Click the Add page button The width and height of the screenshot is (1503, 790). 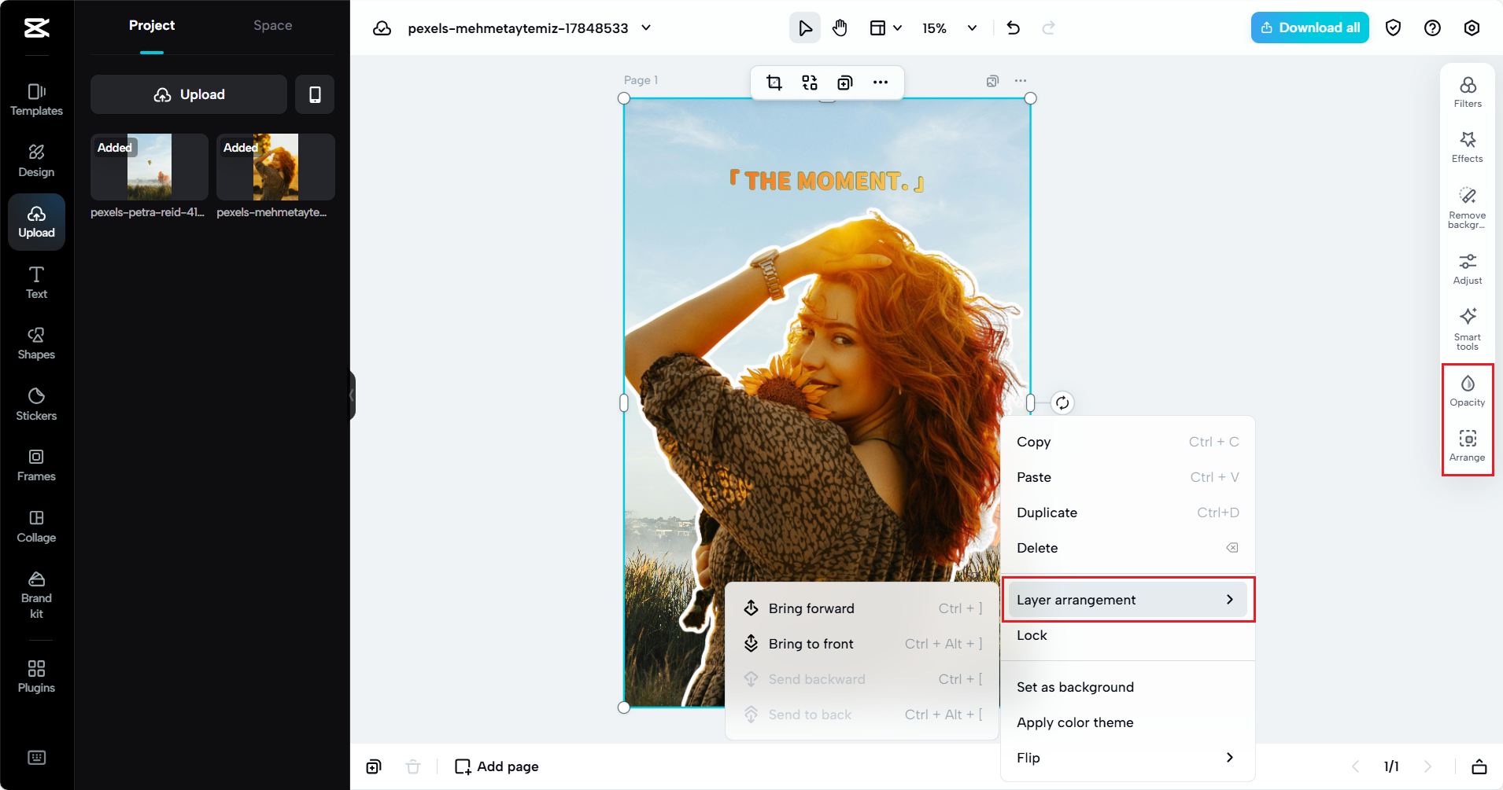[x=497, y=766]
